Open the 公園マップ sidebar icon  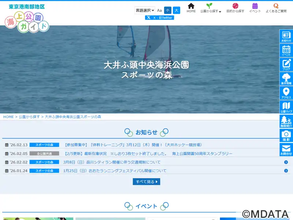pos(286,107)
